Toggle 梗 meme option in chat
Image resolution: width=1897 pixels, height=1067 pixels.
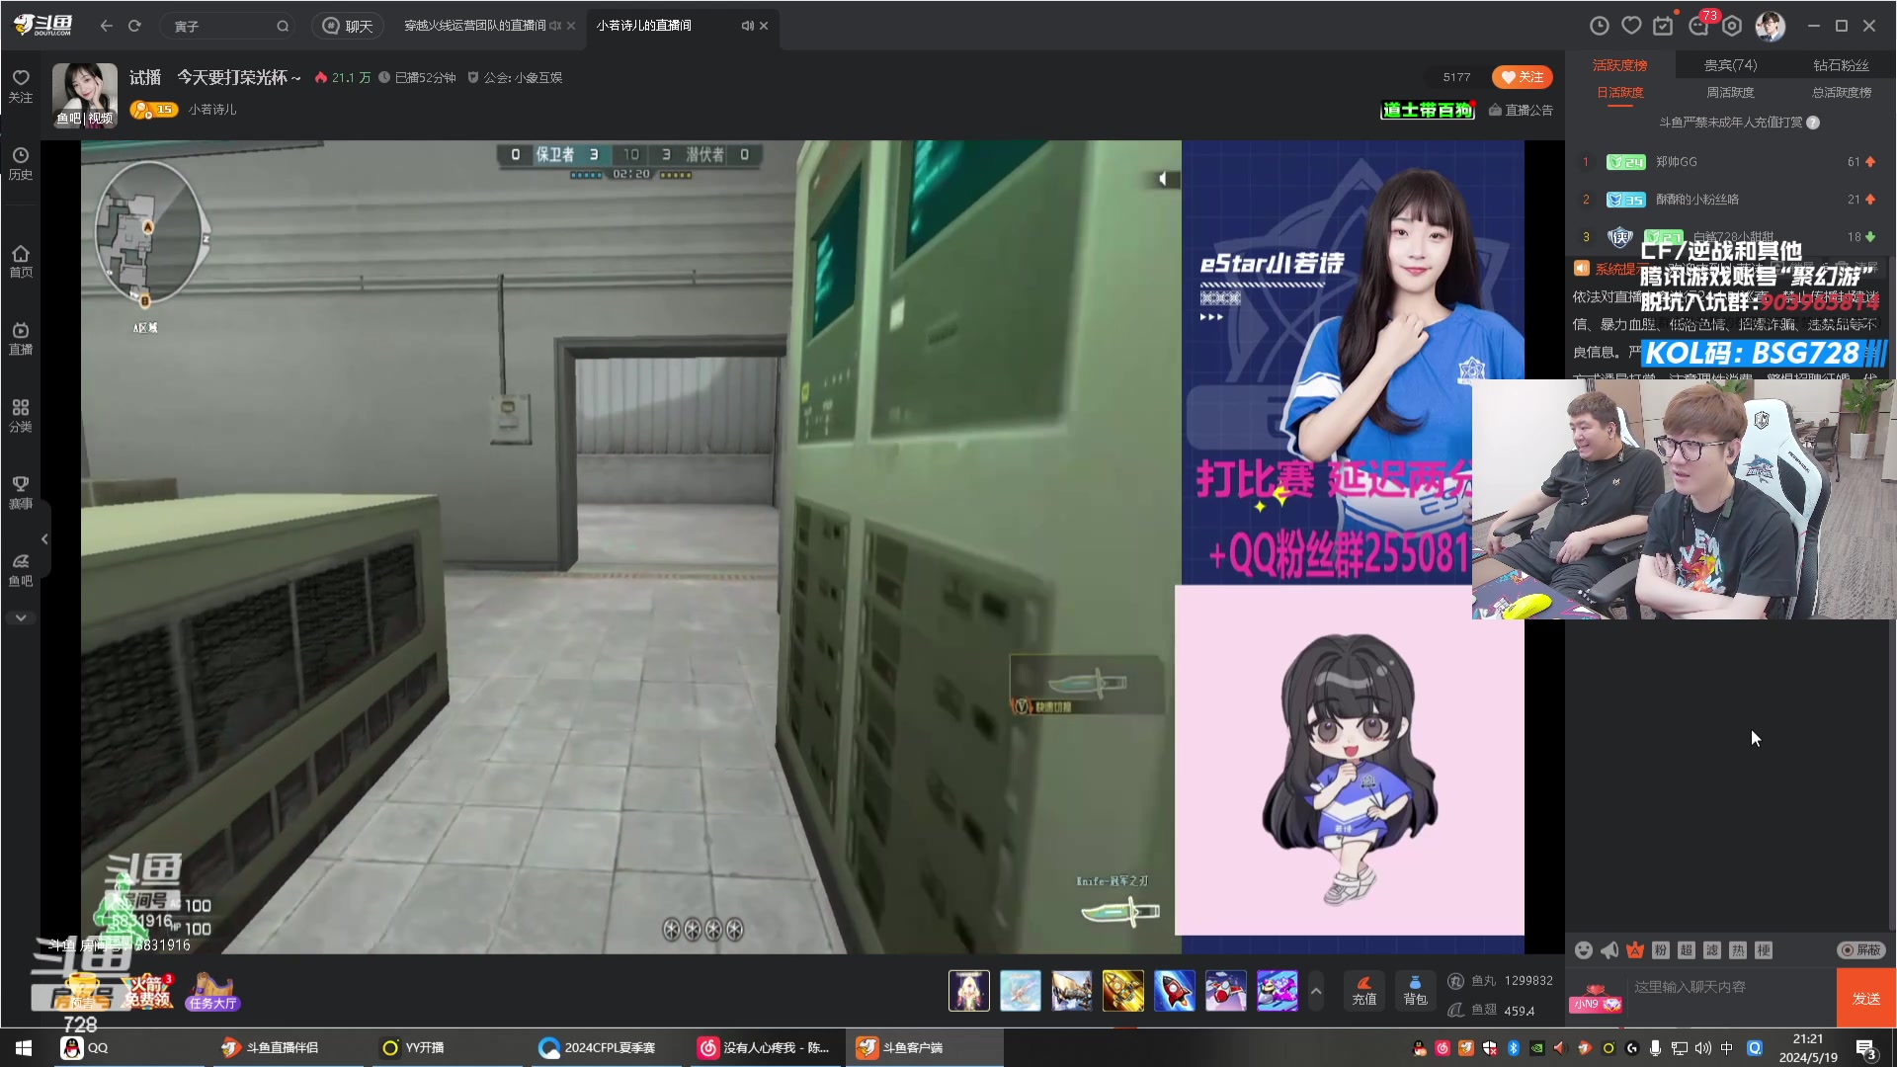(1764, 949)
